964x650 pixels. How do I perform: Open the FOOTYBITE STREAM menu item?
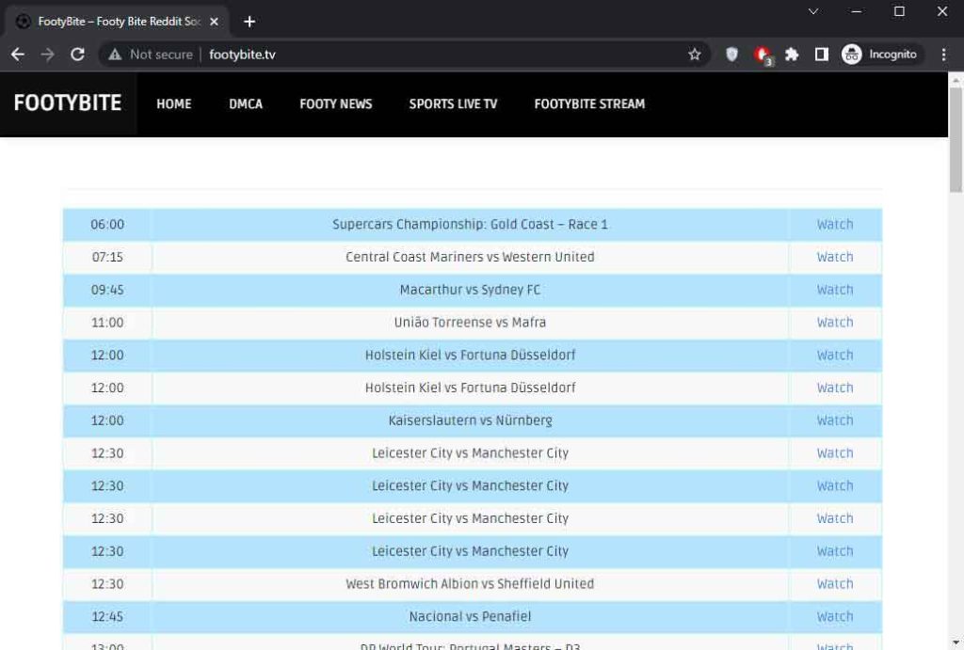(x=589, y=103)
